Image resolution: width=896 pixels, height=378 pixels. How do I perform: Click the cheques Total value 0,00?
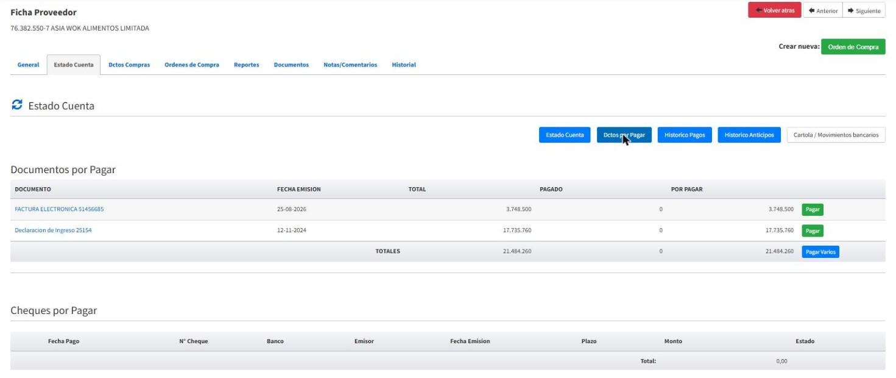781,361
